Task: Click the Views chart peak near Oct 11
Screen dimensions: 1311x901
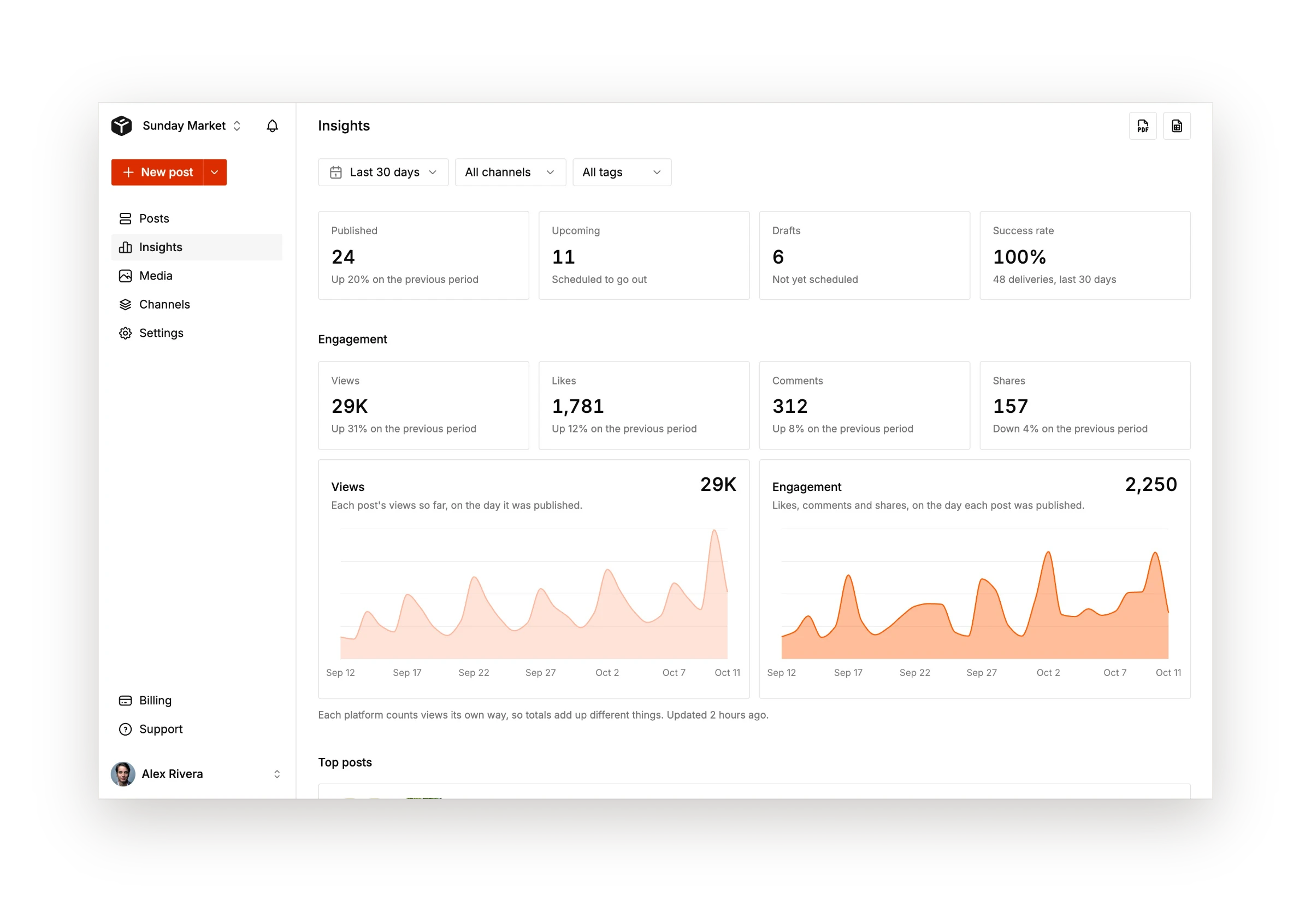Action: (714, 531)
